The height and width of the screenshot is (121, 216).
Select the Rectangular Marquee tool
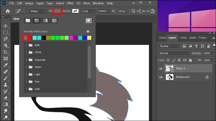coord(5,33)
